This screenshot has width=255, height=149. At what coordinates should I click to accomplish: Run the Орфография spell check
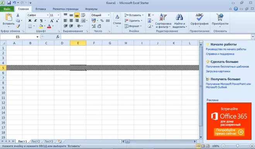coord(199,20)
